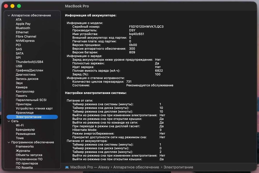Image resolution: width=259 pixels, height=173 pixels.
Task: Select Журналы in the sidebar
Action: 23,151
